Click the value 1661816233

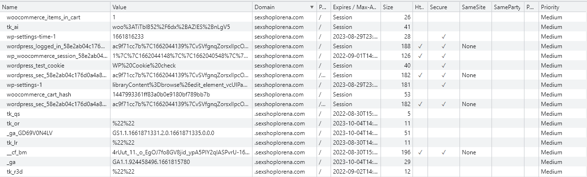128,37
